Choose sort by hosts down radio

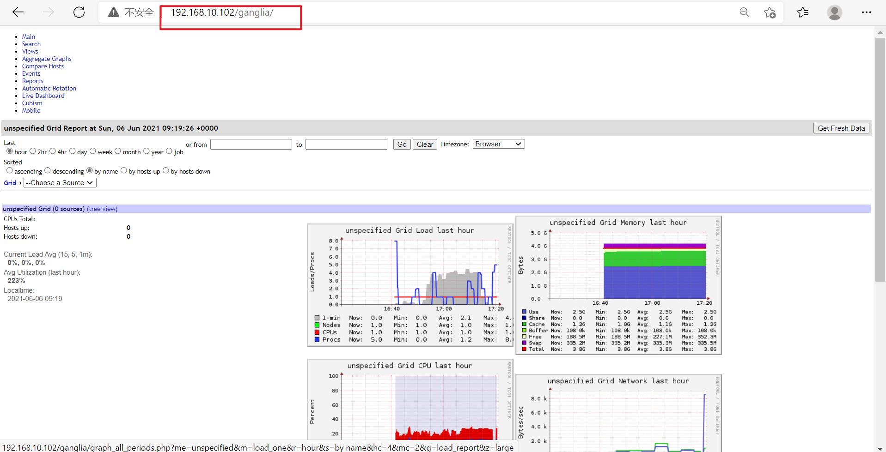coord(165,170)
